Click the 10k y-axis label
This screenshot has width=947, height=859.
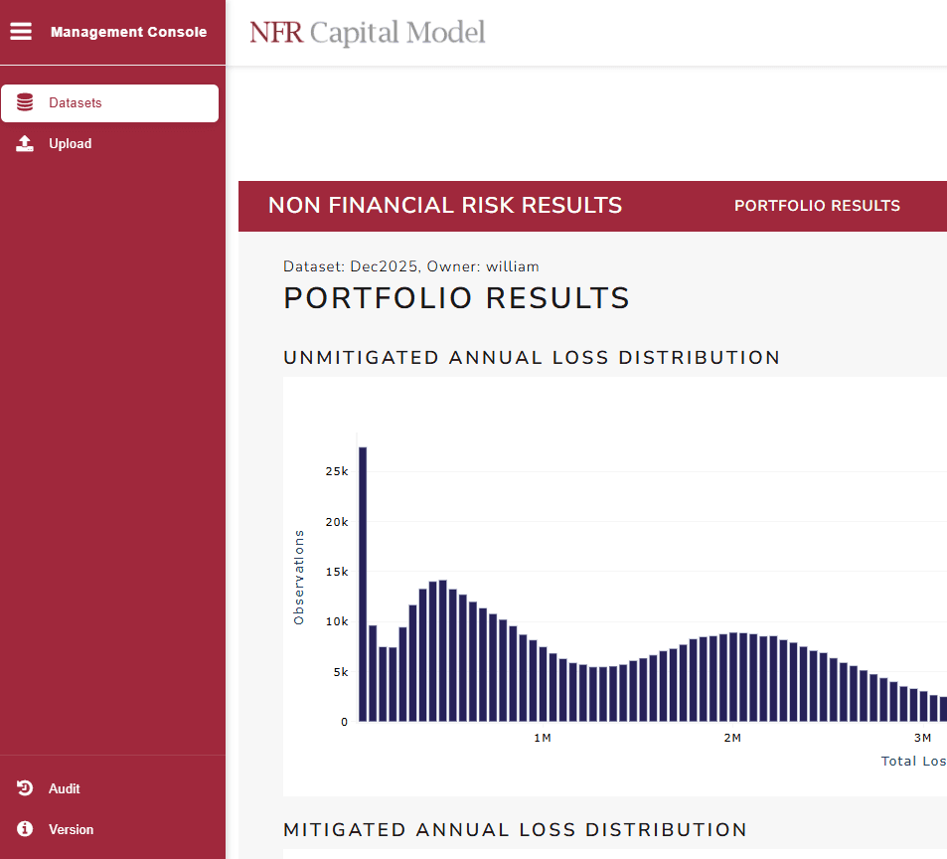[337, 621]
